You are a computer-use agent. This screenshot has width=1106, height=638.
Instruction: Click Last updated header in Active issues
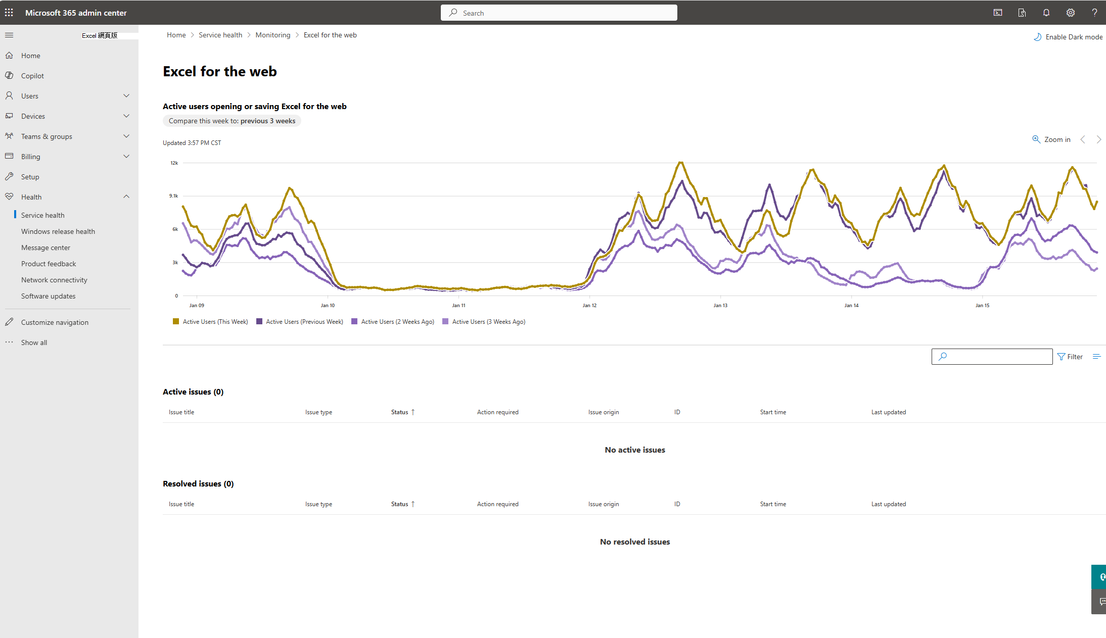pos(889,412)
